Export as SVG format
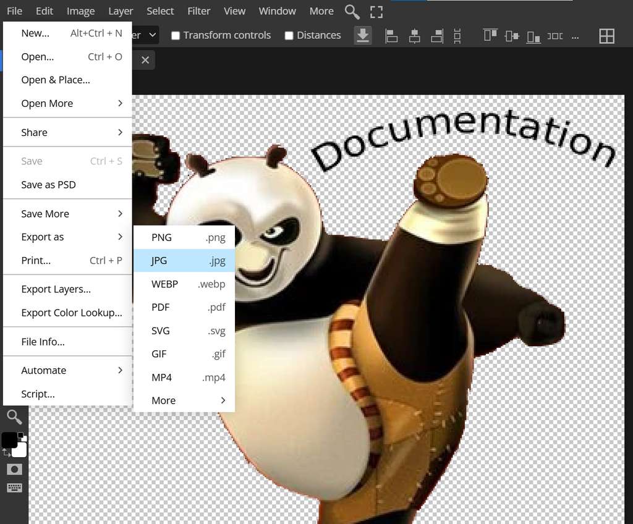The width and height of the screenshot is (633, 524). pos(184,331)
